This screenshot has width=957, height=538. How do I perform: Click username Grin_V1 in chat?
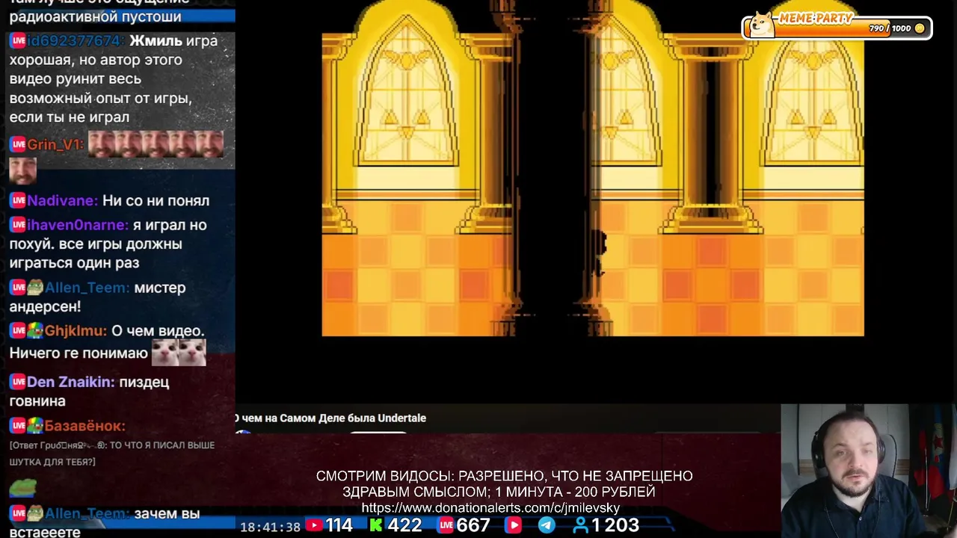pyautogui.click(x=55, y=144)
